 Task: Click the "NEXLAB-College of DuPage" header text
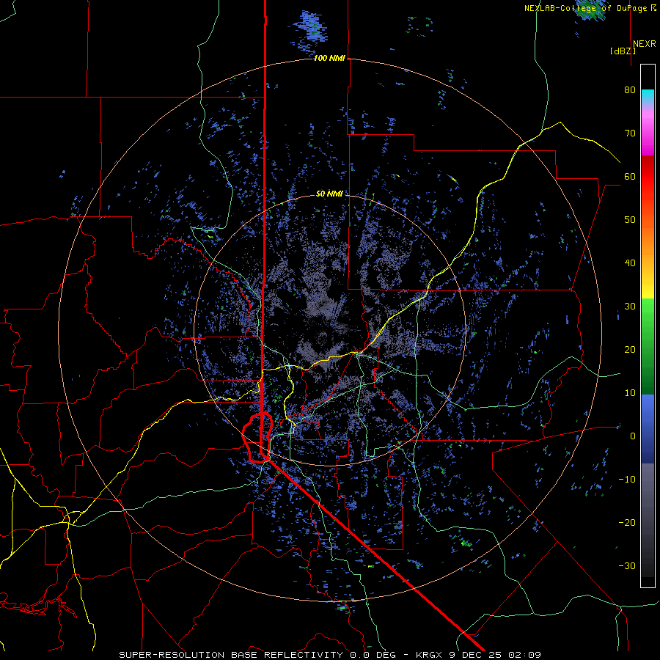(x=585, y=8)
